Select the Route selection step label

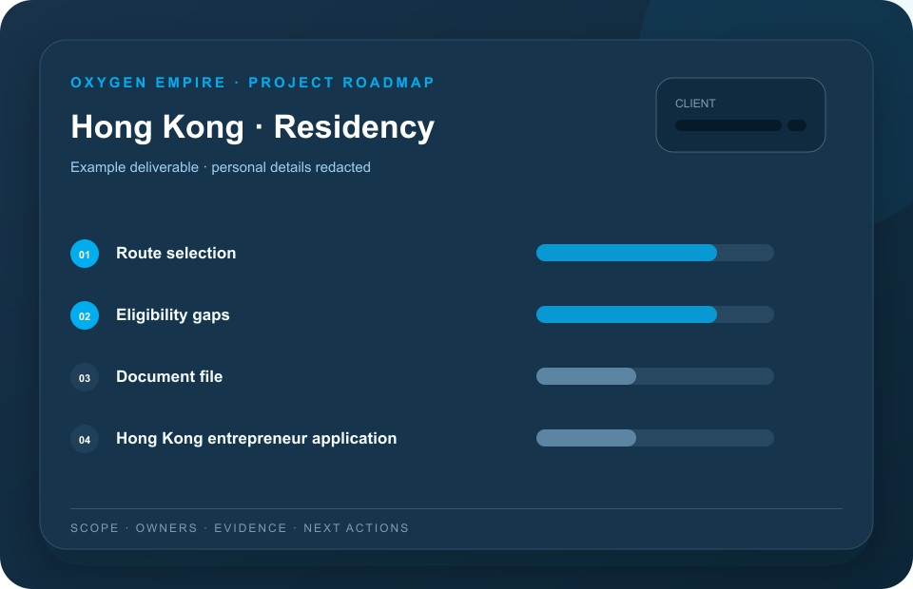click(x=176, y=253)
